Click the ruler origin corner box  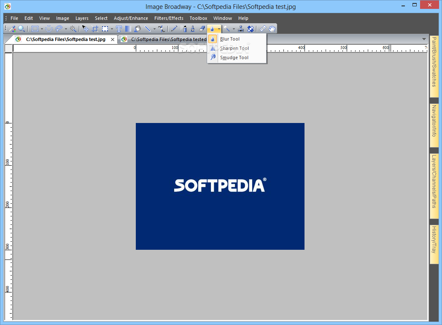pos(8,48)
